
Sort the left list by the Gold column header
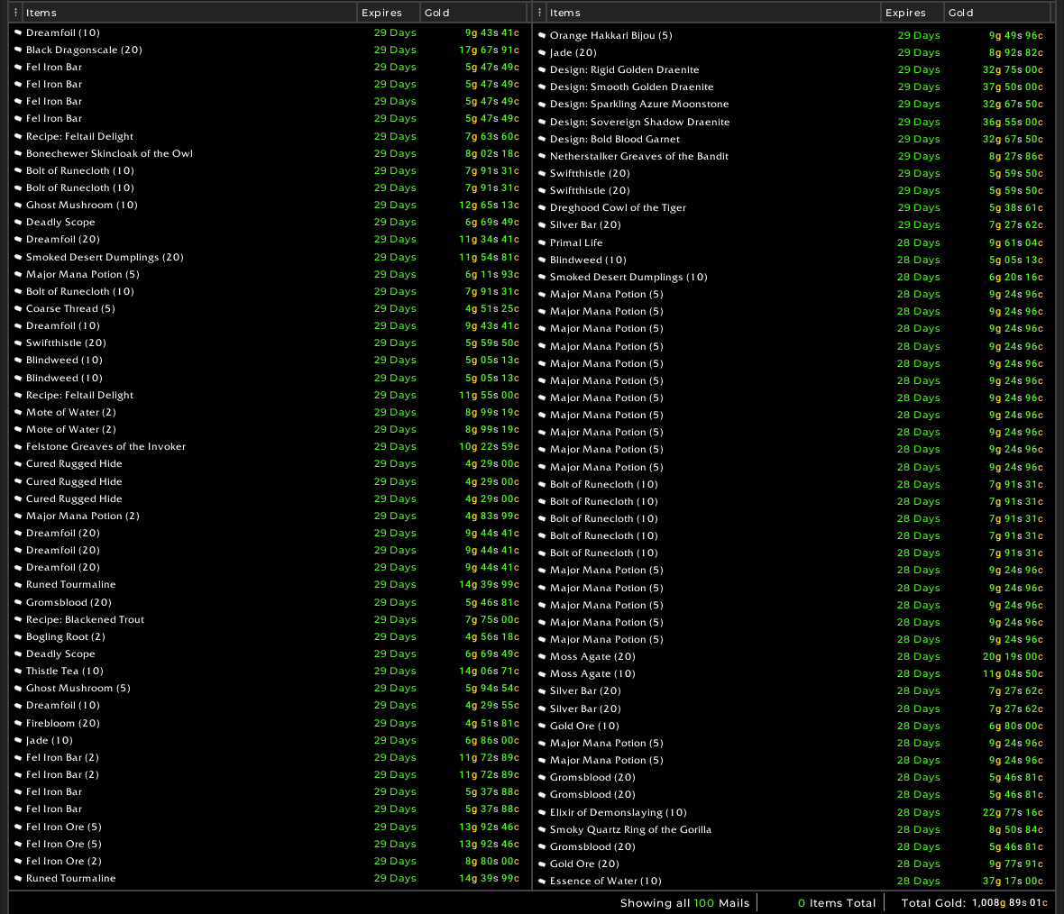[473, 13]
